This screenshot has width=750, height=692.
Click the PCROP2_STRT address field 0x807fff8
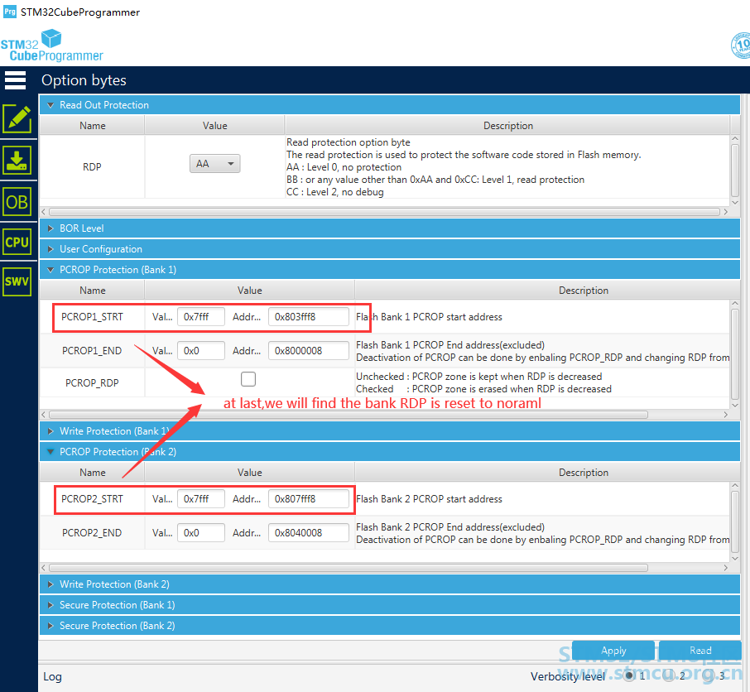309,499
